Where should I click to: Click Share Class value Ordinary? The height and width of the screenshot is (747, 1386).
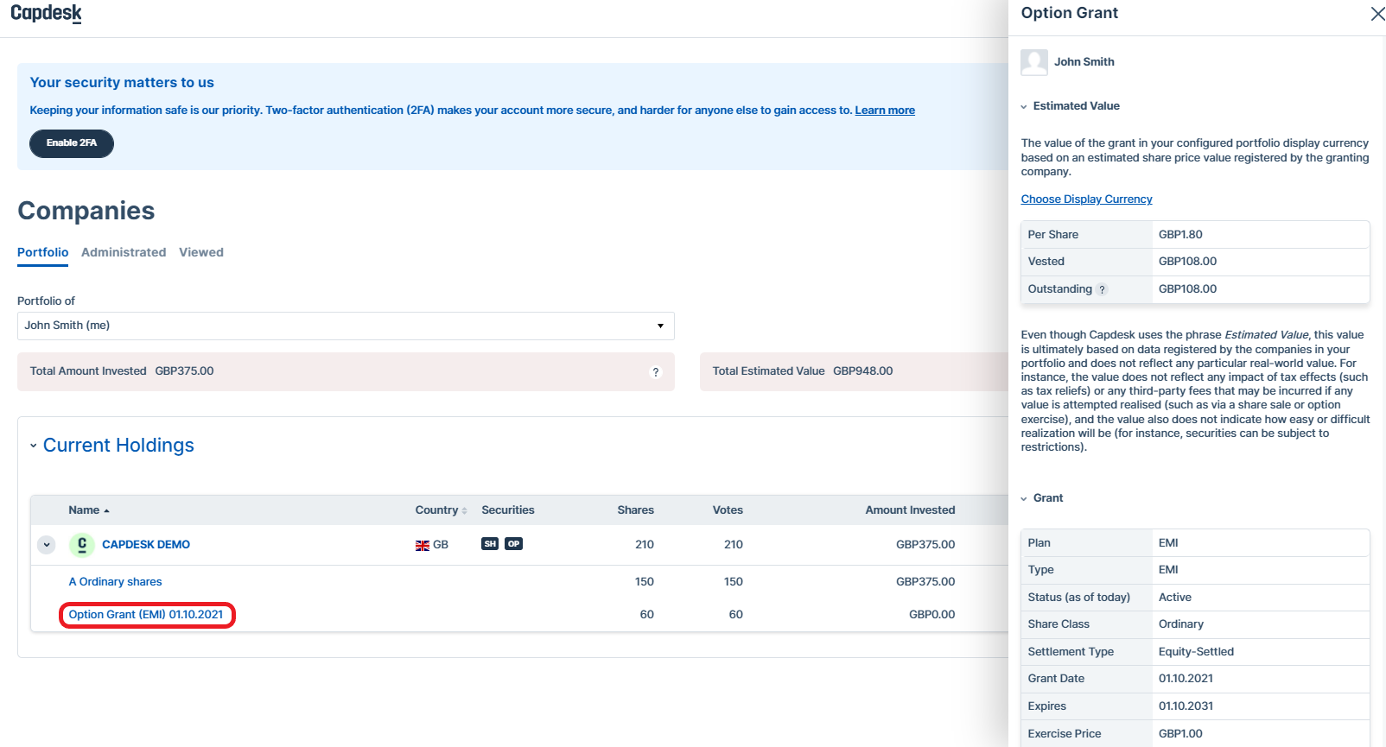click(1180, 624)
